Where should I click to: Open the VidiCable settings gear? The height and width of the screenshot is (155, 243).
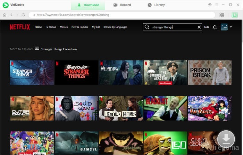[210, 5]
